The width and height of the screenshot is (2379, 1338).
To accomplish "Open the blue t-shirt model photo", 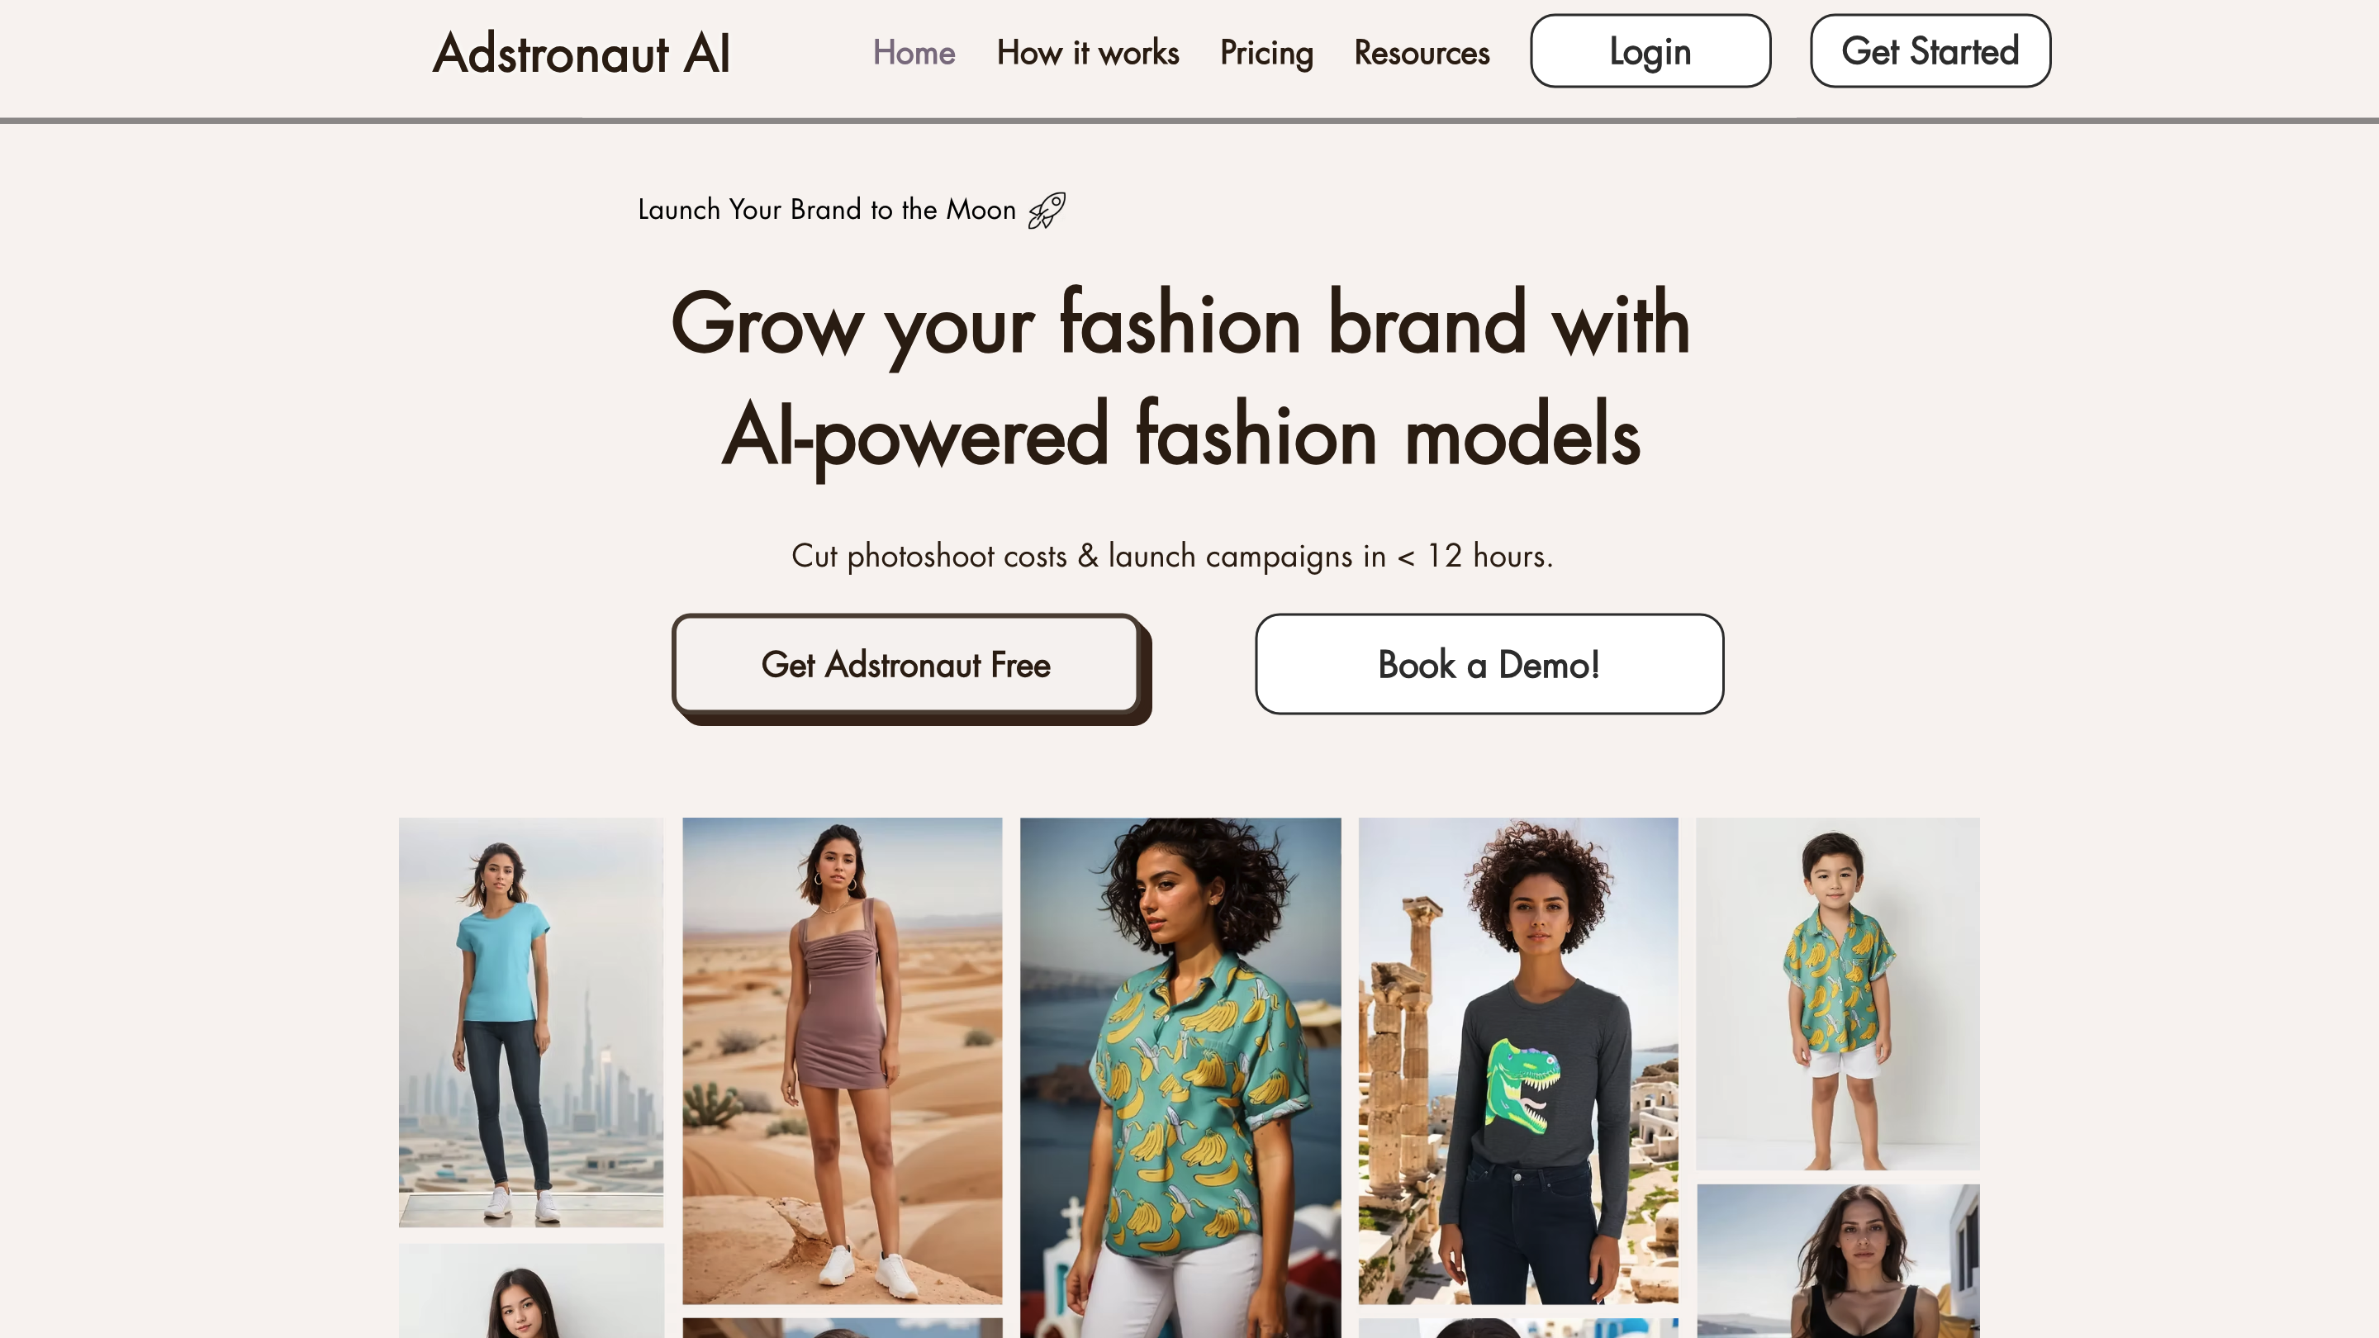I will coord(531,1022).
